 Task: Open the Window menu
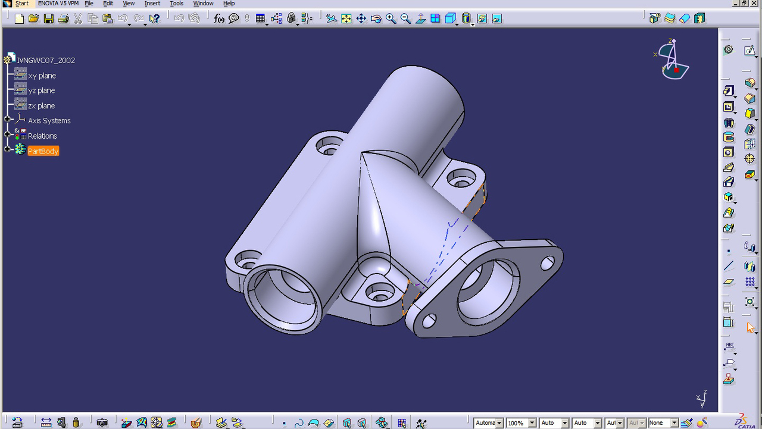(x=203, y=4)
